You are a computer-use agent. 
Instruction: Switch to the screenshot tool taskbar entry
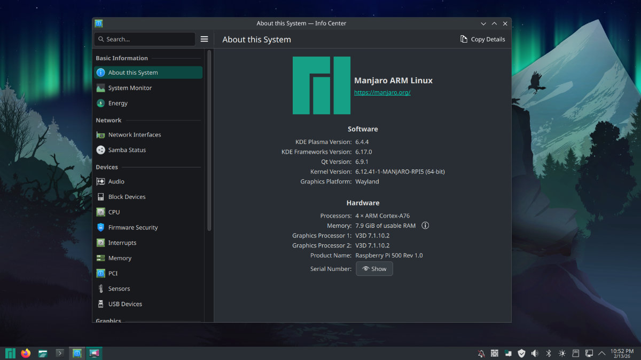(94, 353)
